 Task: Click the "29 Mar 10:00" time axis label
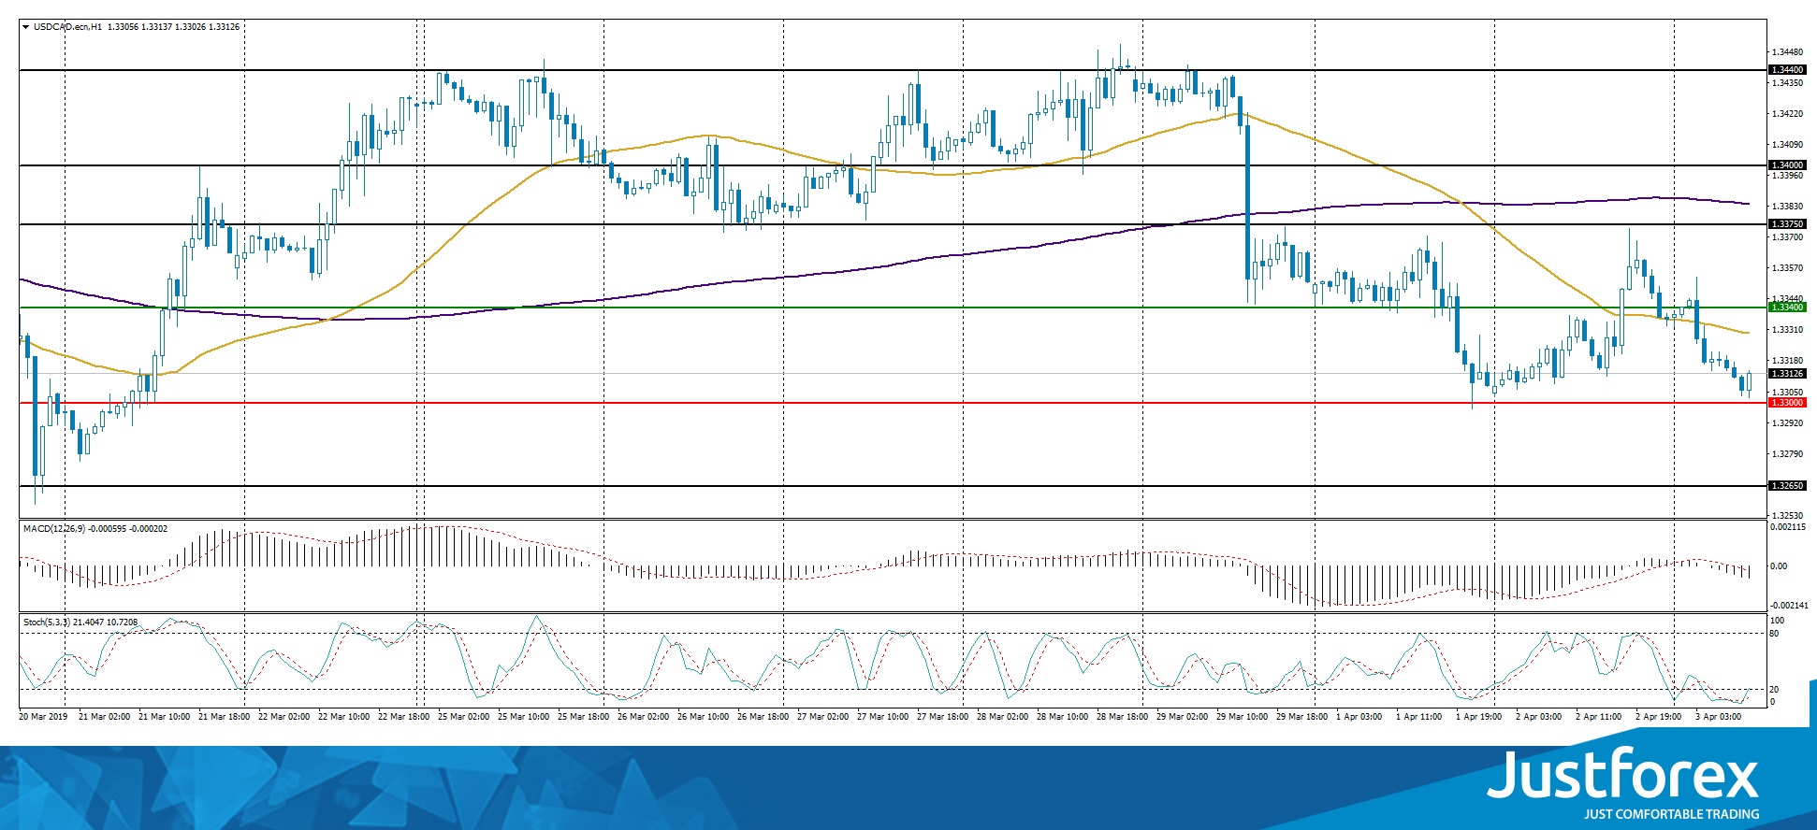tap(1243, 717)
